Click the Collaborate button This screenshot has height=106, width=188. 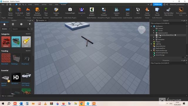[x=157, y=4]
